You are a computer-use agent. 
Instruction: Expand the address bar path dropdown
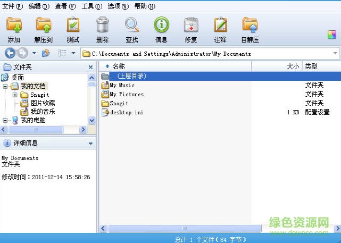[x=335, y=53]
